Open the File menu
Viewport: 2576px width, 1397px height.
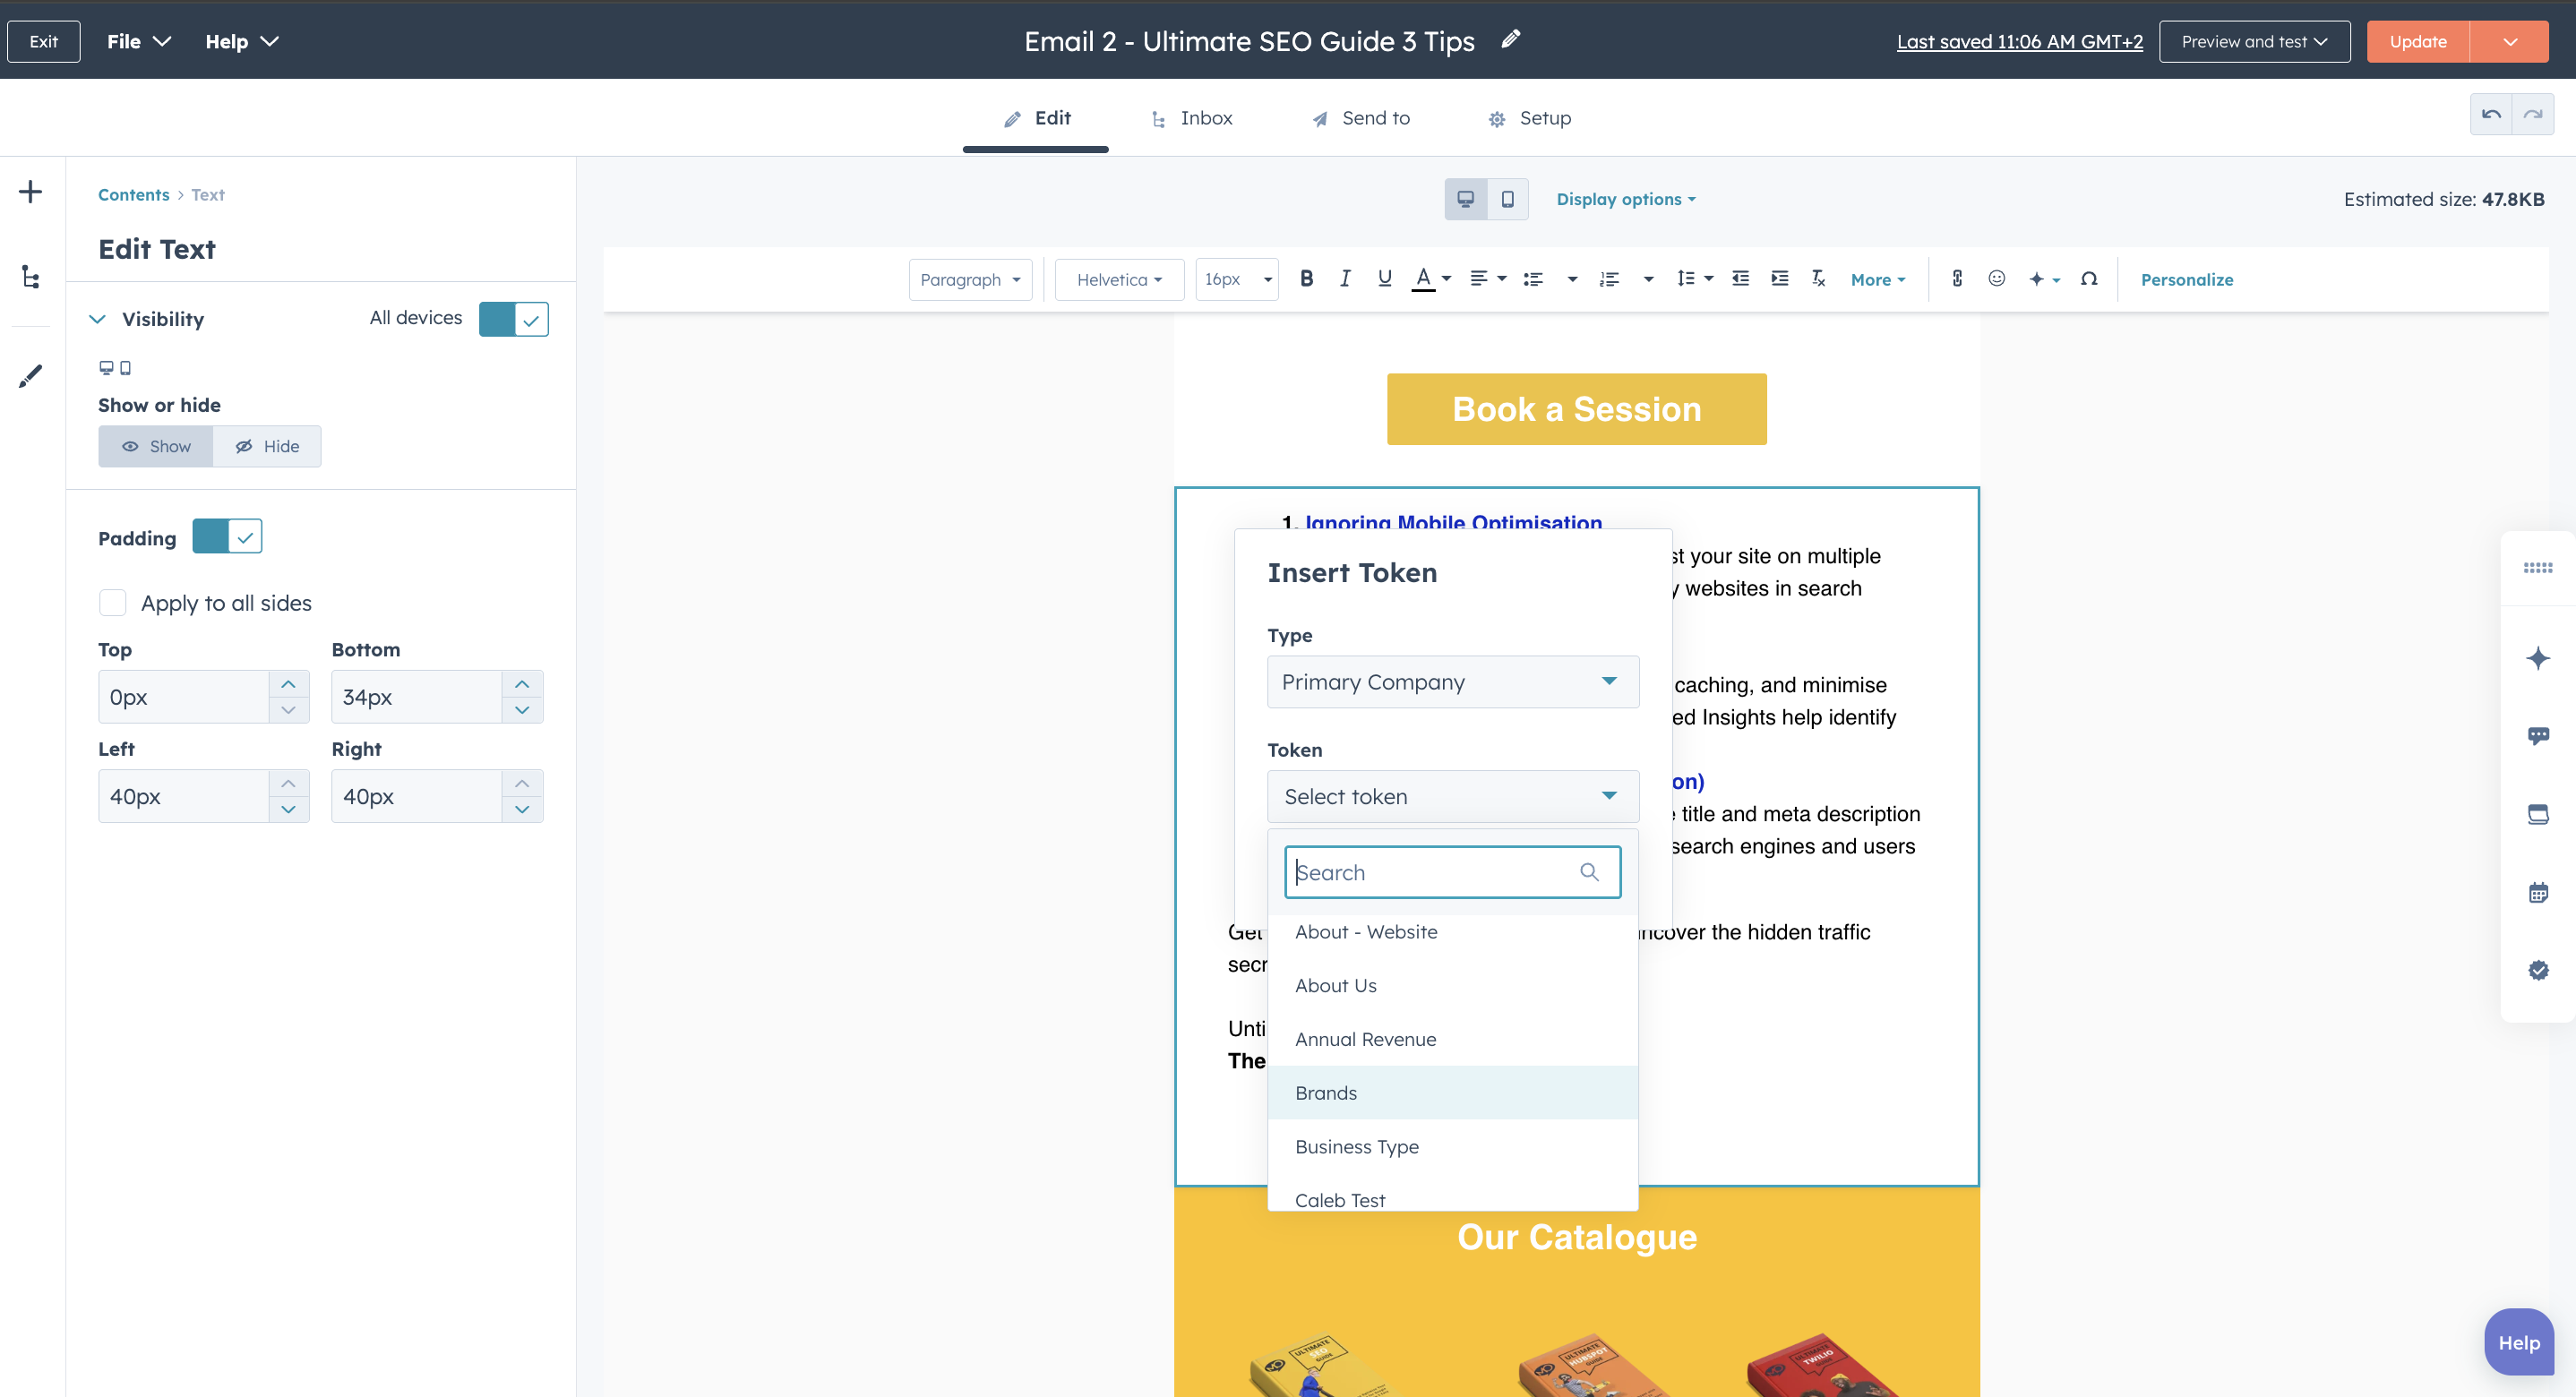coord(138,41)
